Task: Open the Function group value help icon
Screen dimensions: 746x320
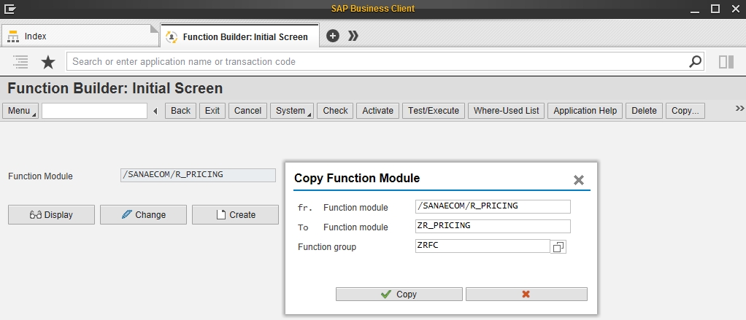Action: (x=558, y=247)
